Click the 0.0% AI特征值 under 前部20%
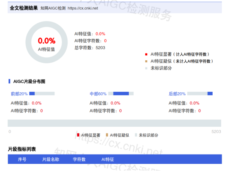 (37, 103)
